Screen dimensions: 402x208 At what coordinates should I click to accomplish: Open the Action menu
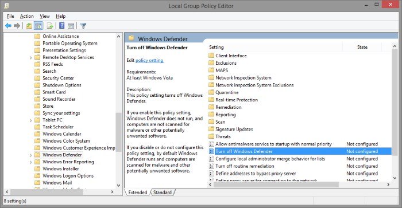(x=26, y=16)
